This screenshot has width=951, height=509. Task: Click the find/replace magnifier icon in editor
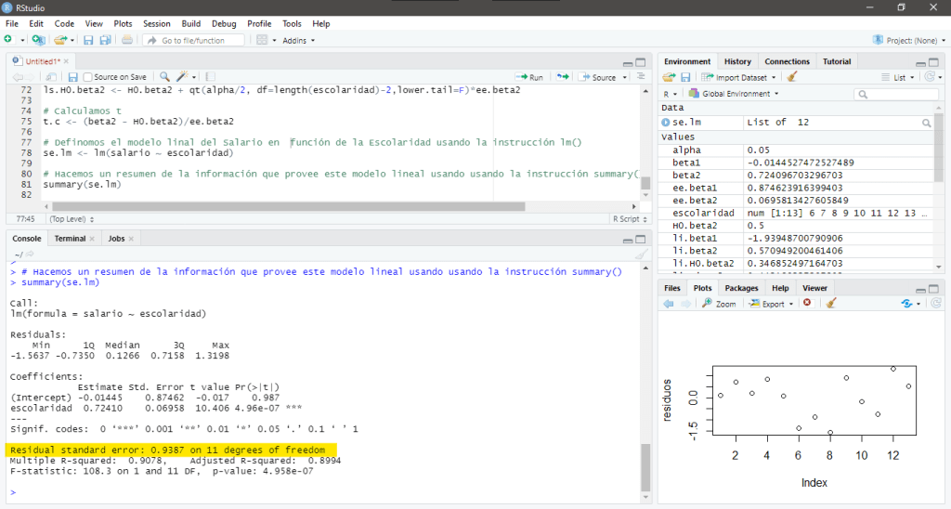point(164,77)
